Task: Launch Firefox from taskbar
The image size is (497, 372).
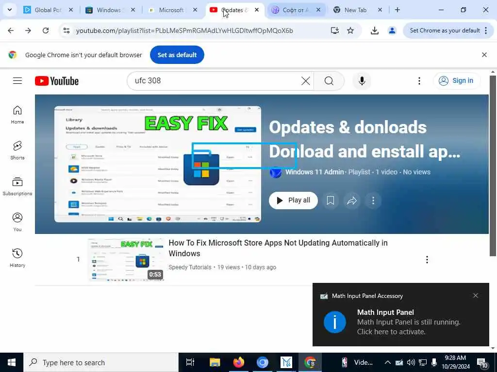Action: pos(238,362)
